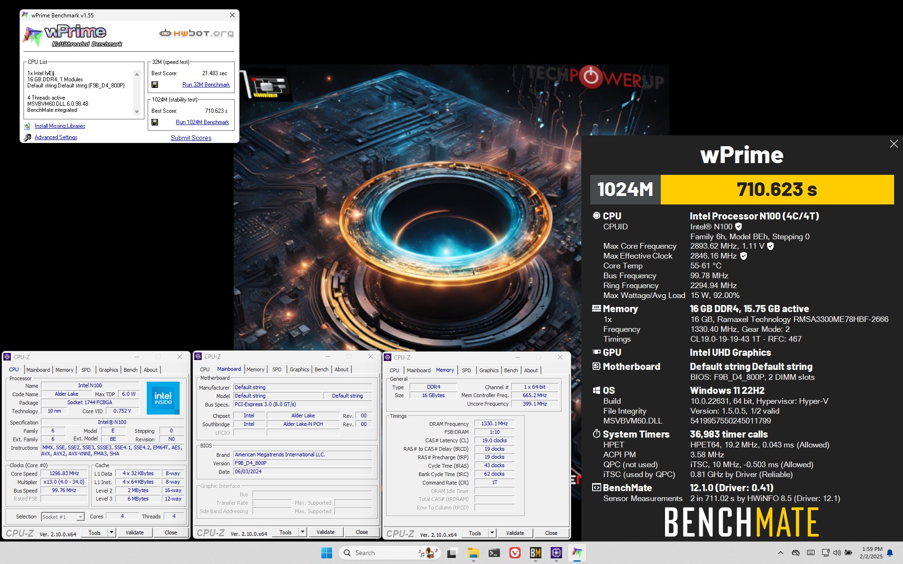This screenshot has width=903, height=564.
Task: Click the verified shield next to 1.11 V
Action: 770,246
